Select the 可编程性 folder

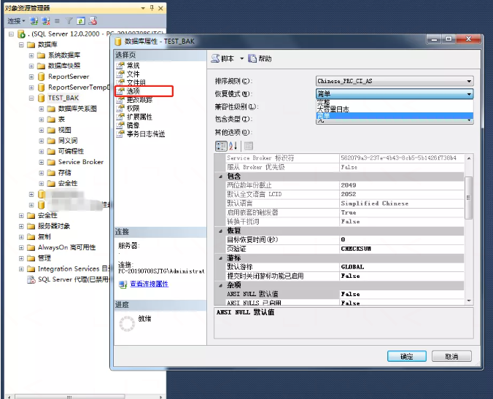71,151
